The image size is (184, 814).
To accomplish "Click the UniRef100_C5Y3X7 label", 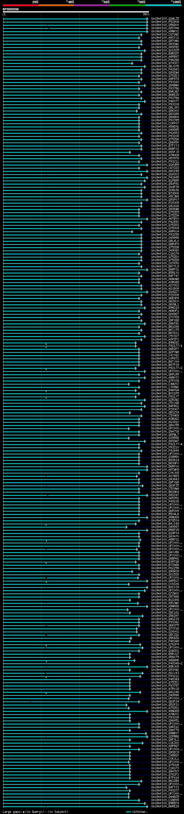I will pyautogui.click(x=165, y=336).
